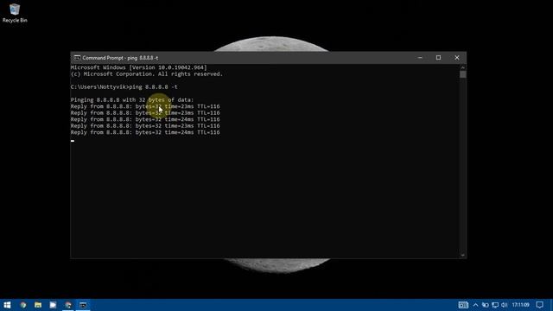Click the Command Prompt title bar icon

tap(77, 58)
